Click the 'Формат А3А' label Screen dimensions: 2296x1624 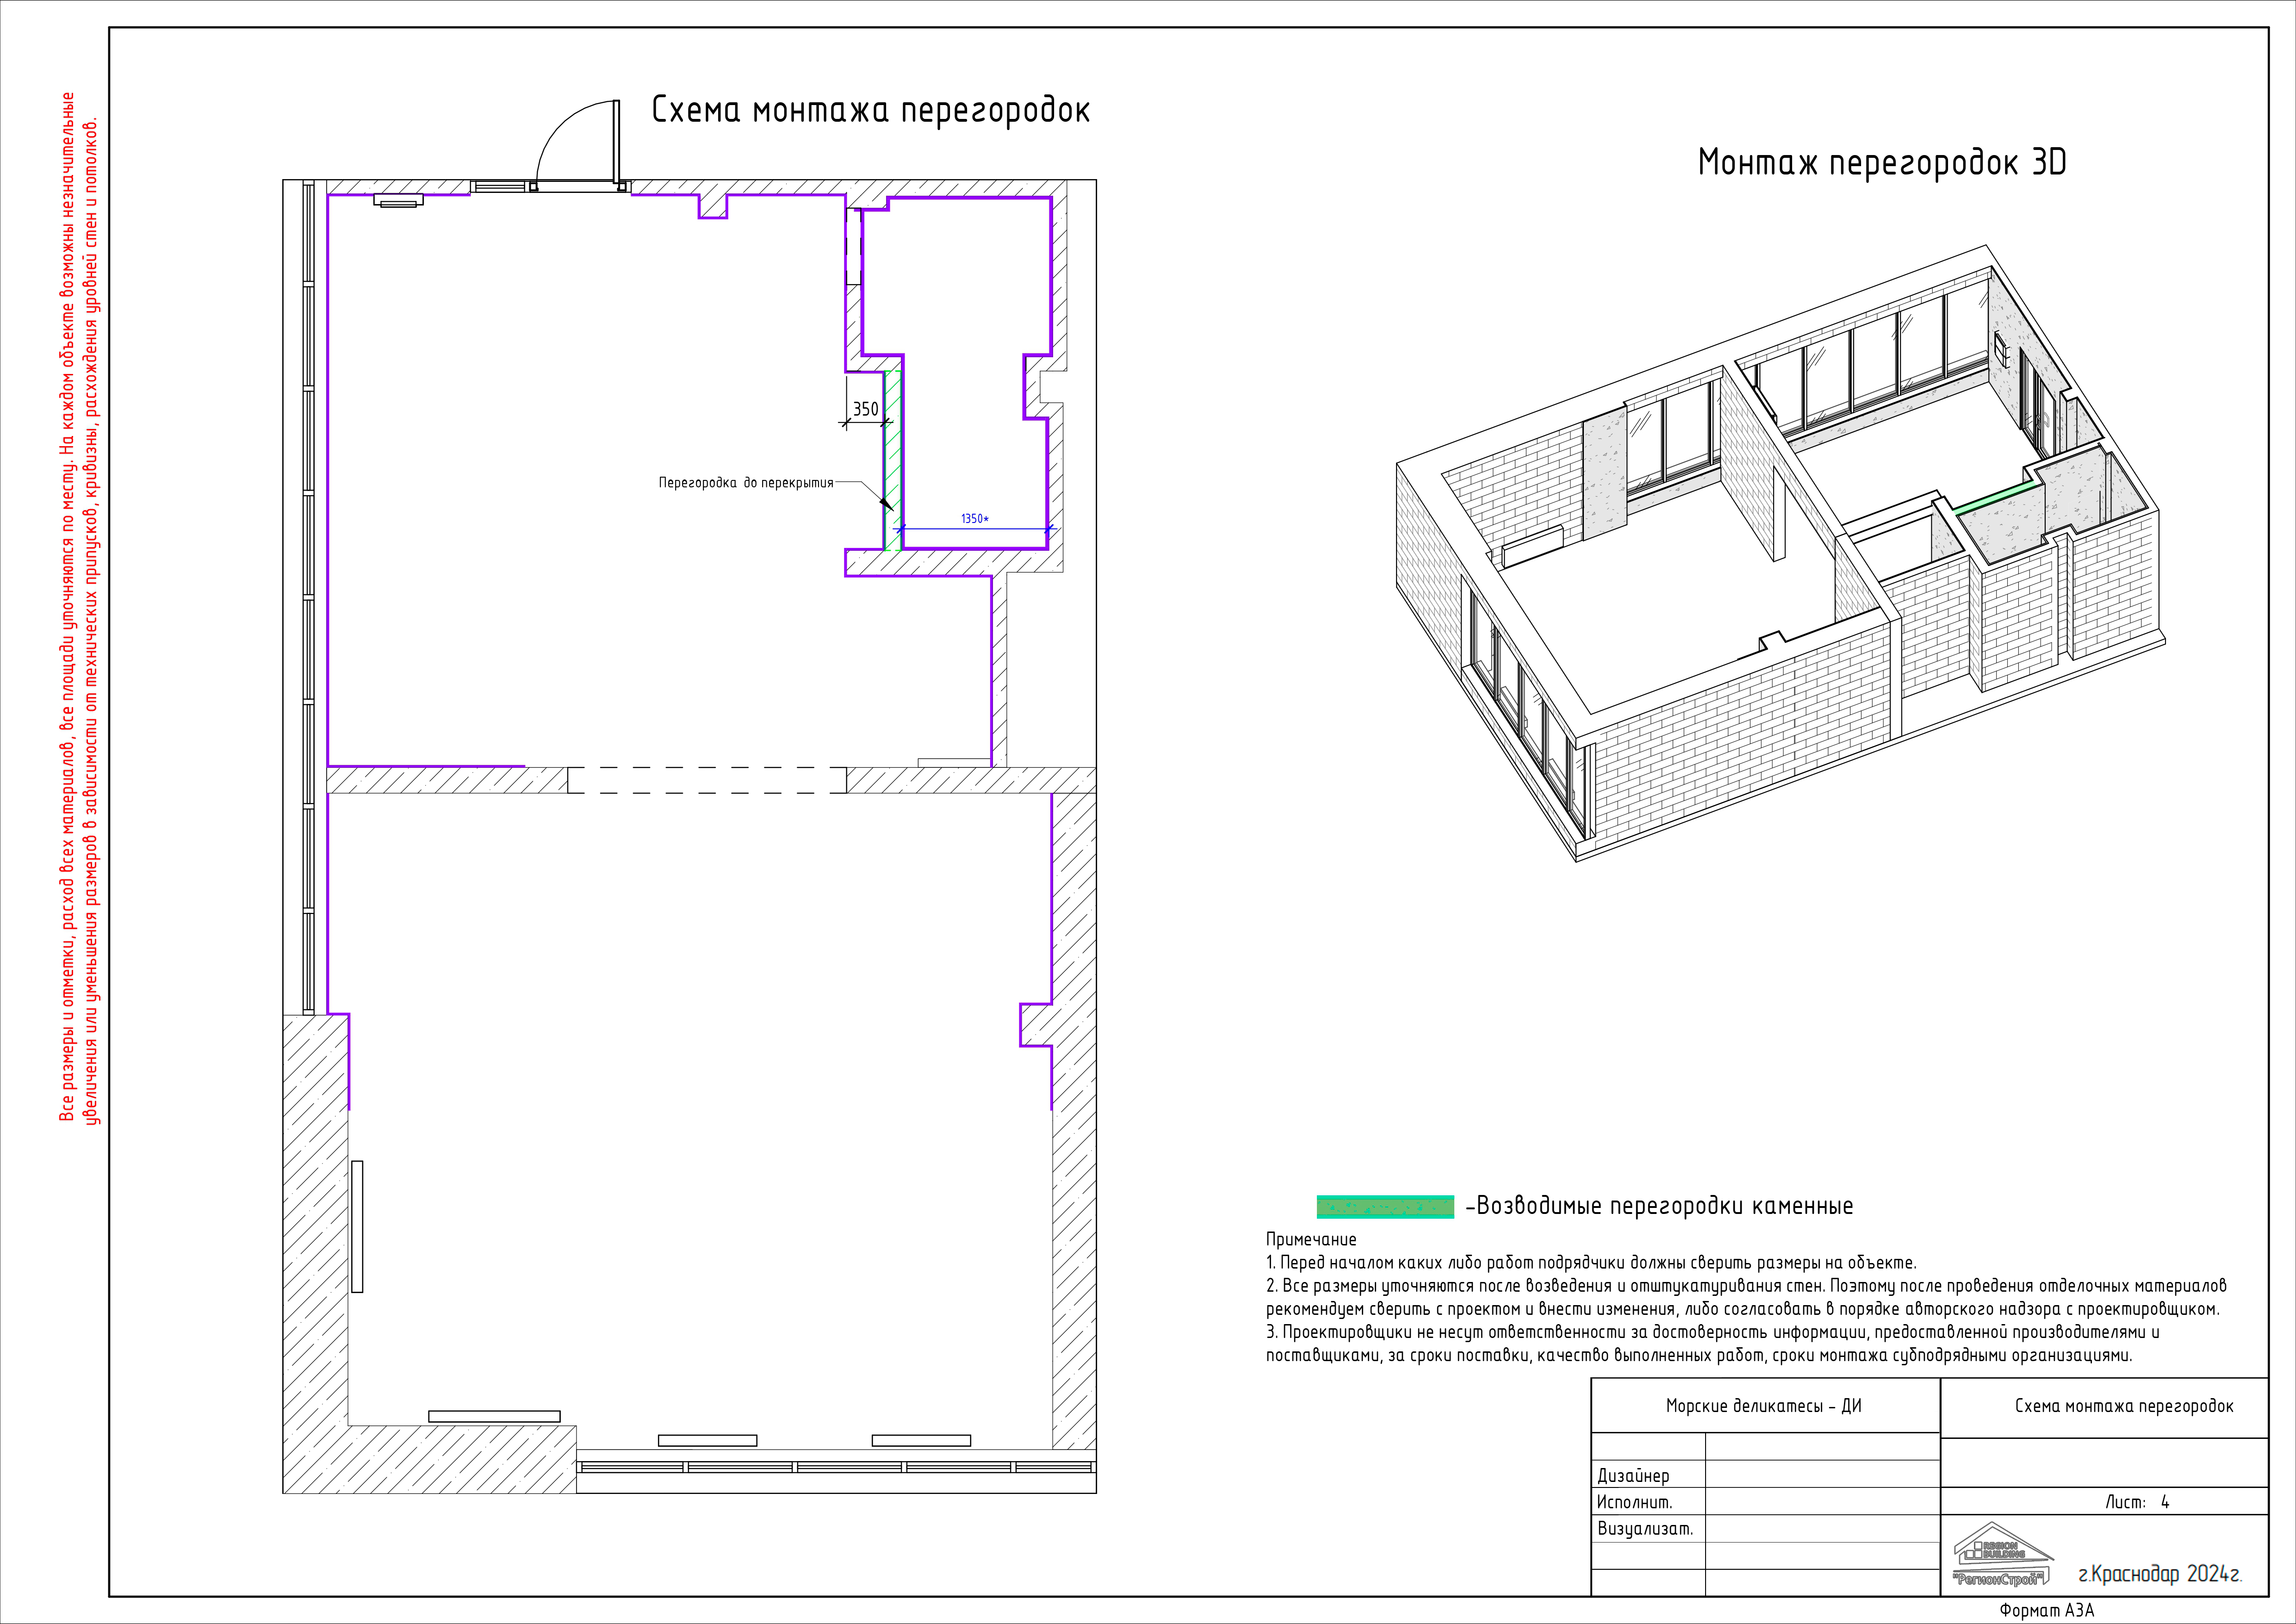click(x=2046, y=1611)
